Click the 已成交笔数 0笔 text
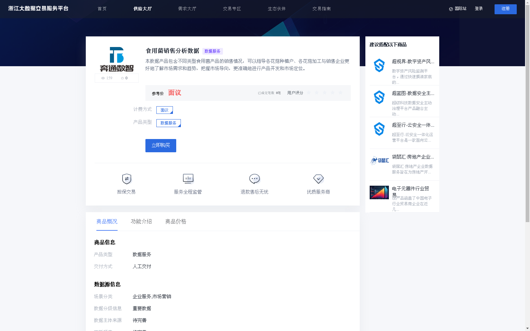Image resolution: width=530 pixels, height=331 pixels. [x=269, y=93]
